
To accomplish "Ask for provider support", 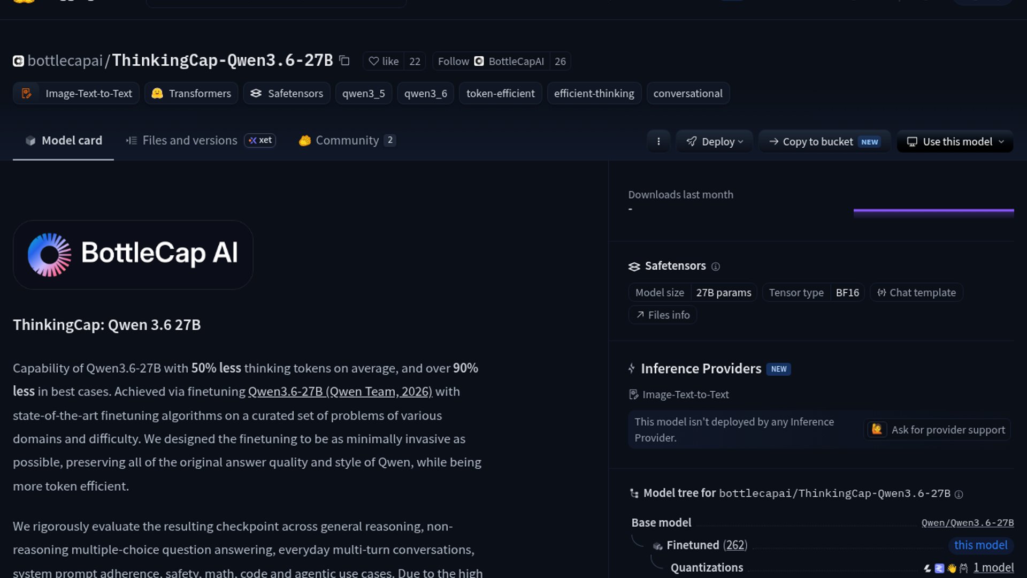I will [x=937, y=429].
